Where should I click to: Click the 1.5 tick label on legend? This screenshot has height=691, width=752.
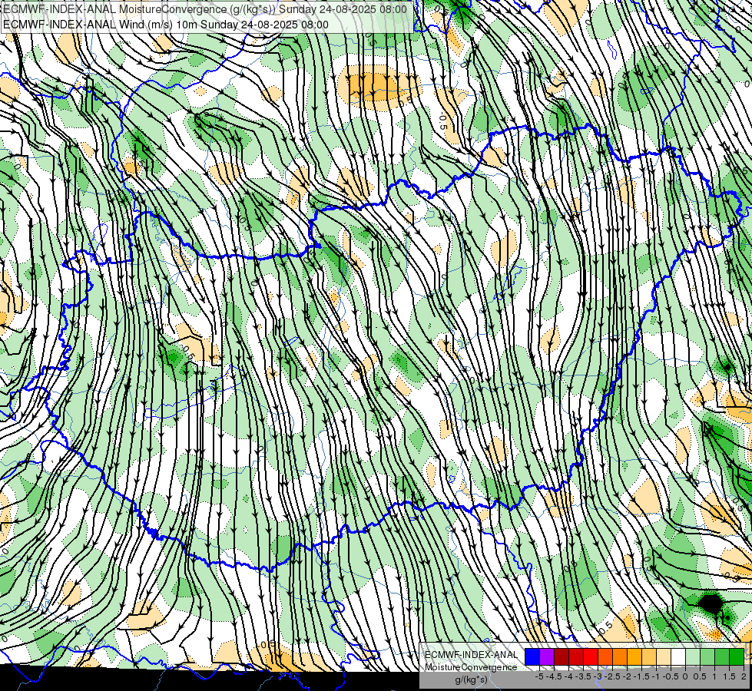coord(729,676)
